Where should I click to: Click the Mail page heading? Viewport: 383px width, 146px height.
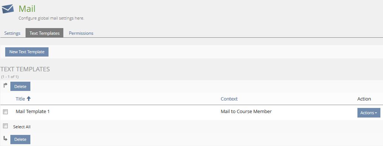tap(27, 9)
